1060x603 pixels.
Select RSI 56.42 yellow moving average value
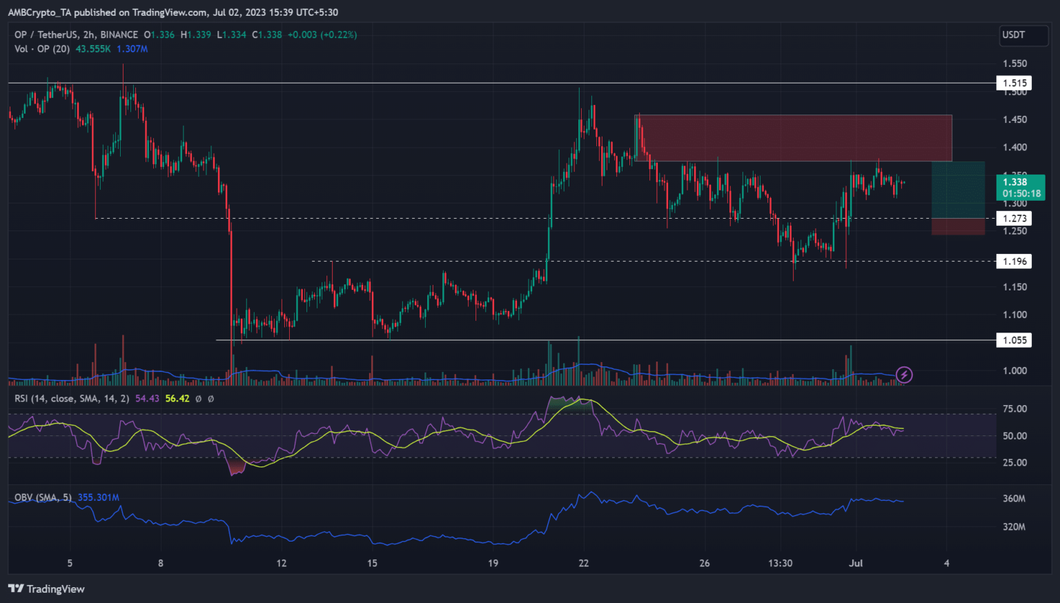point(177,399)
